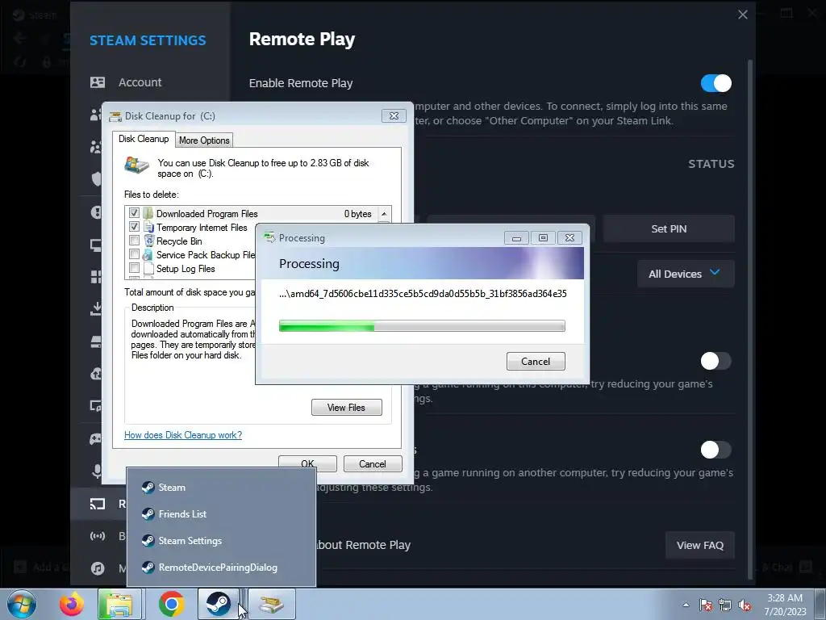The image size is (826, 620).
Task: Open Windows Explorer from taskbar
Action: tap(119, 604)
